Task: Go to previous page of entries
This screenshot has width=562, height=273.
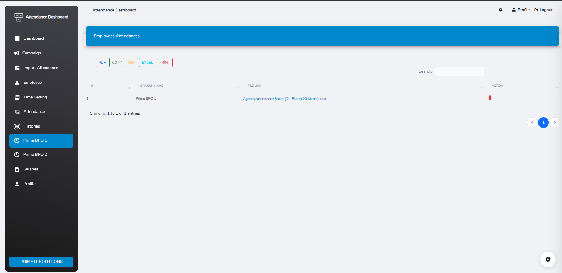Action: point(532,123)
